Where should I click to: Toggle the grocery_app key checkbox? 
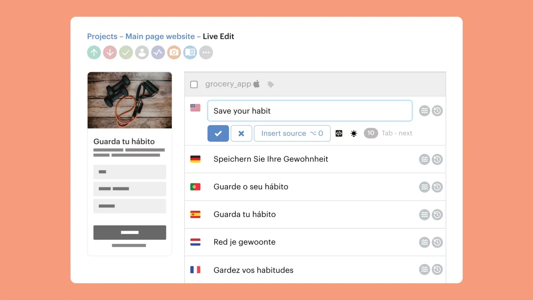coord(194,84)
